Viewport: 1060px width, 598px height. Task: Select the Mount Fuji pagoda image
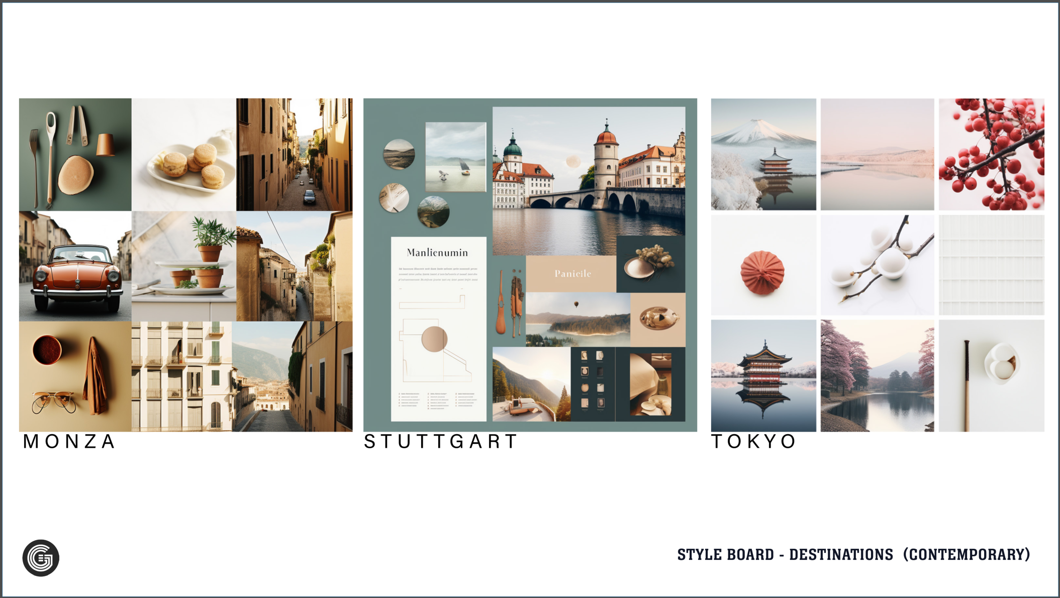763,154
